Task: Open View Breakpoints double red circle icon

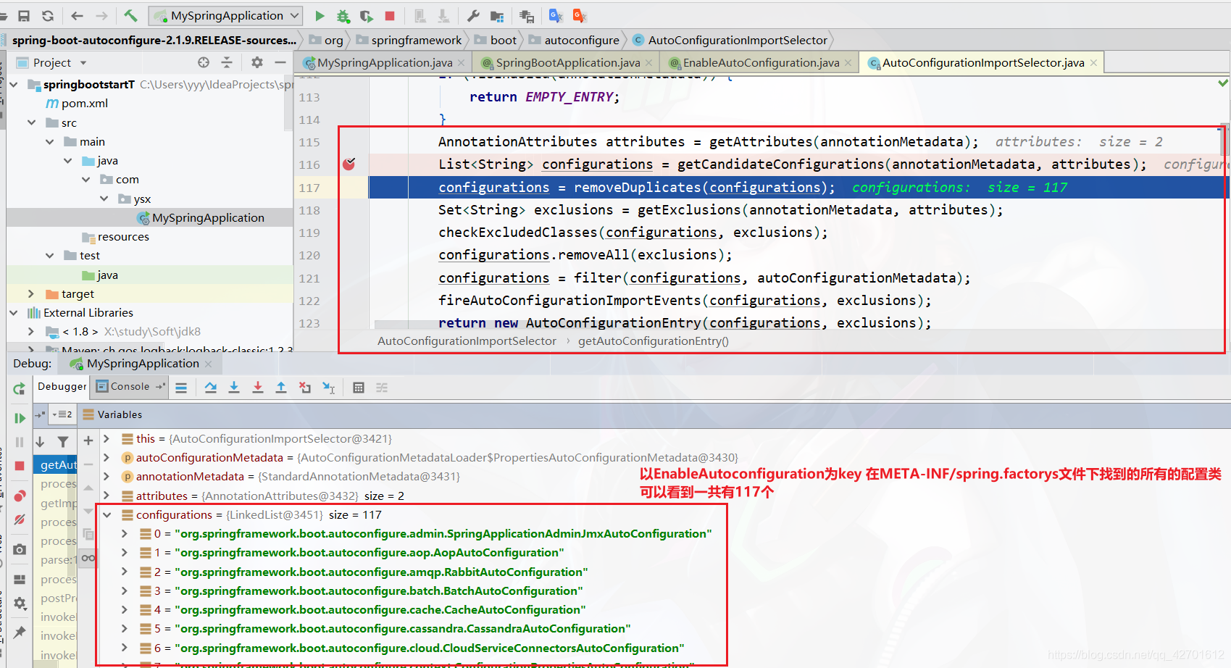Action: pos(20,496)
